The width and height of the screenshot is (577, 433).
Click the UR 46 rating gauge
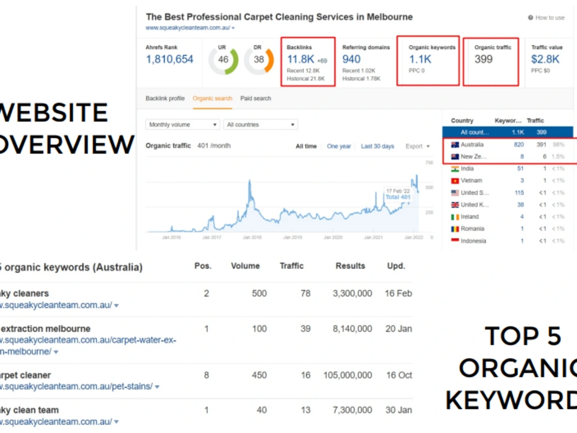point(223,59)
